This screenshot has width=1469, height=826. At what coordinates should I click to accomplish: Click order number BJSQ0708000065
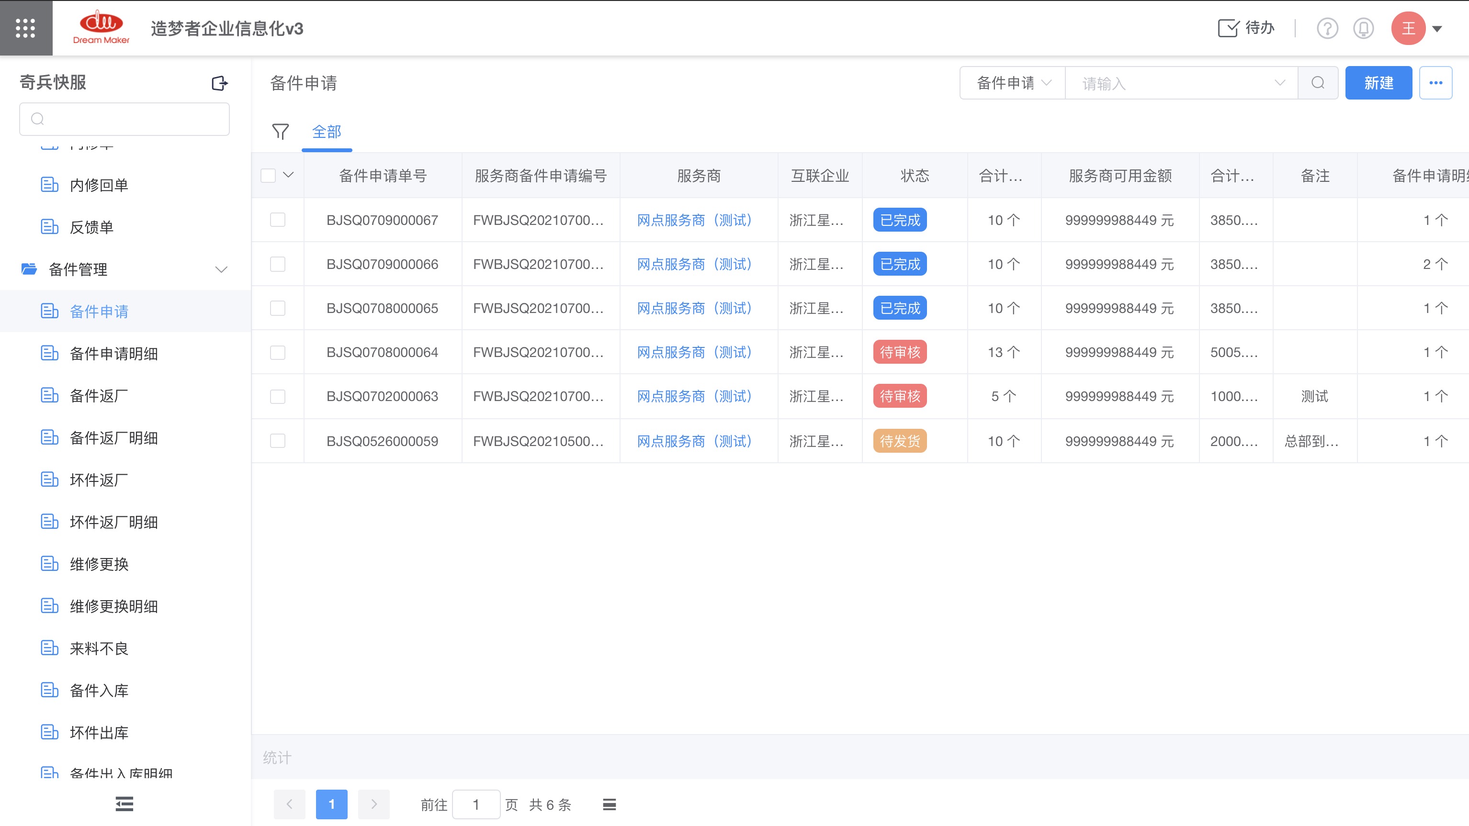pyautogui.click(x=382, y=308)
